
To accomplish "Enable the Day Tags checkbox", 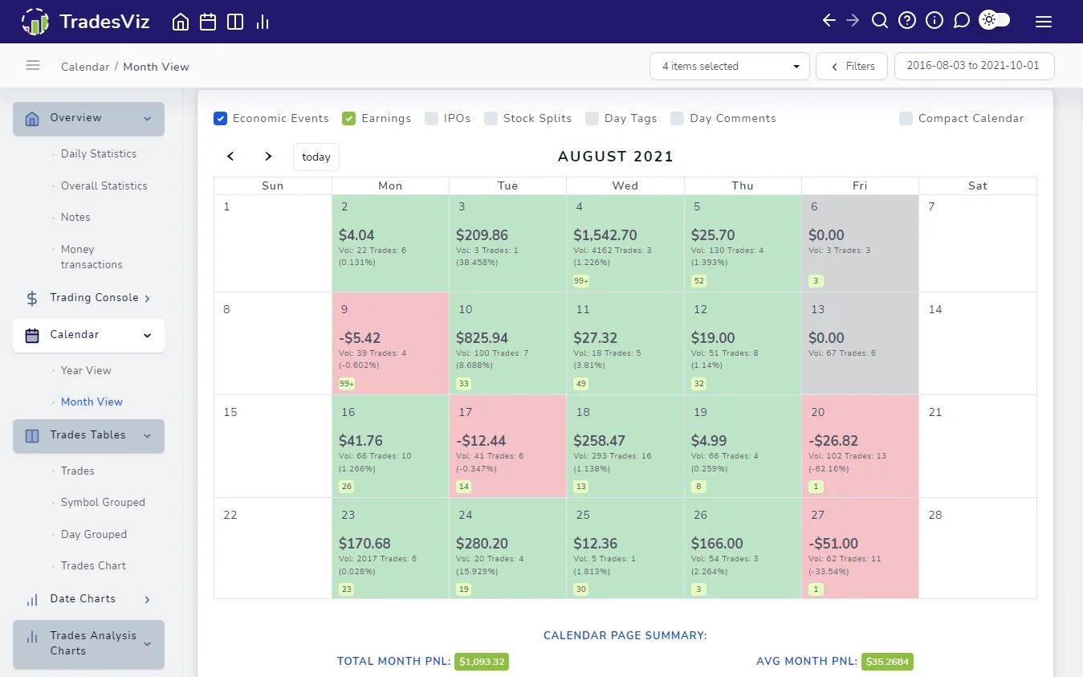I will (x=592, y=119).
